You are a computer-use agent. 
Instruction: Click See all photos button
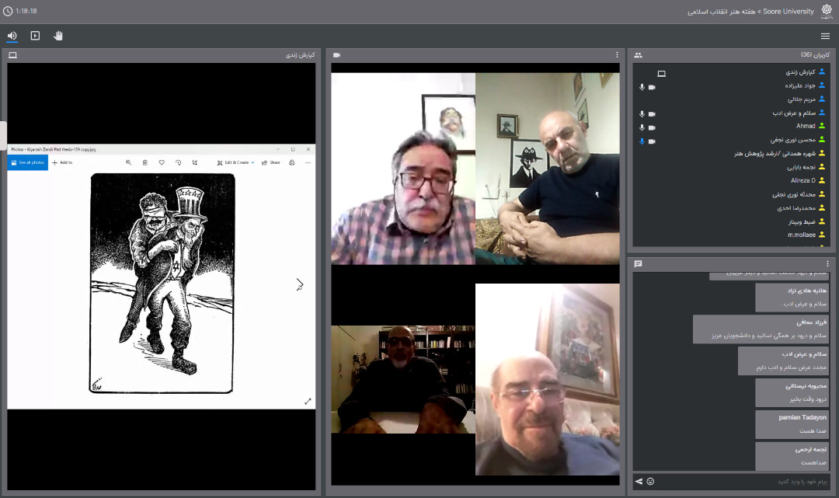(x=28, y=162)
